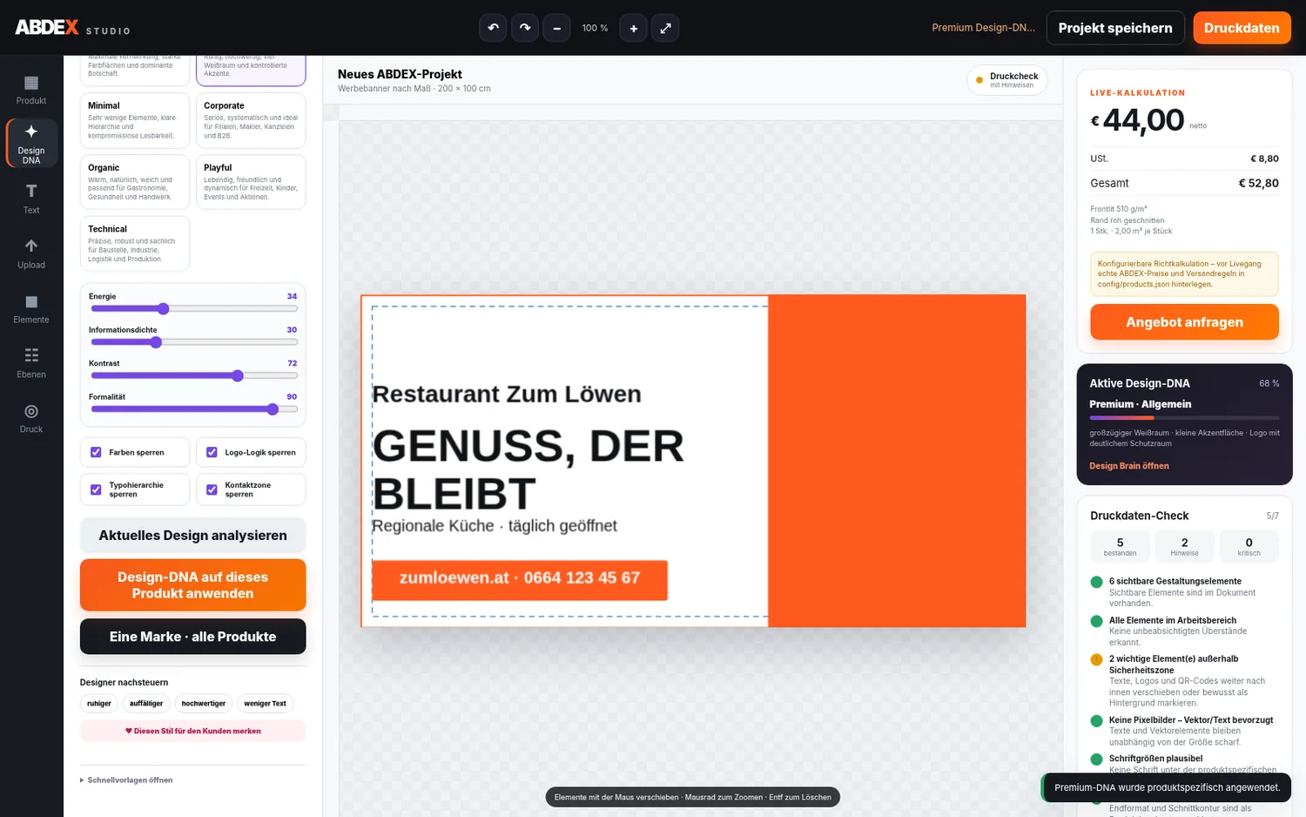Show the Ebenen layers panel
1306x817 pixels.
click(31, 363)
